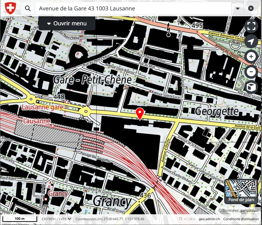Click the coordinates readout text

(x=110, y=219)
